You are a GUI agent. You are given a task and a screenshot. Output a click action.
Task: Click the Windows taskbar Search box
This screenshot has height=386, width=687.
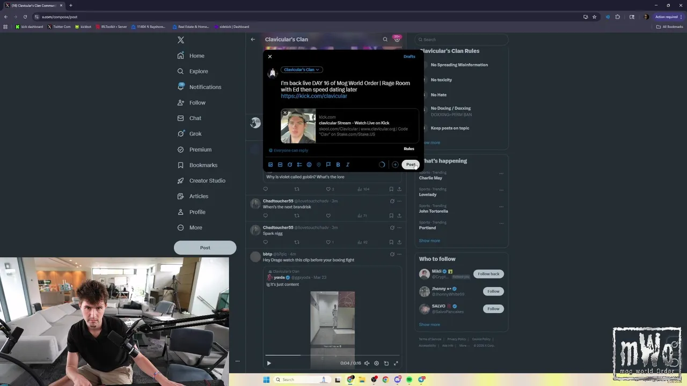[301, 380]
